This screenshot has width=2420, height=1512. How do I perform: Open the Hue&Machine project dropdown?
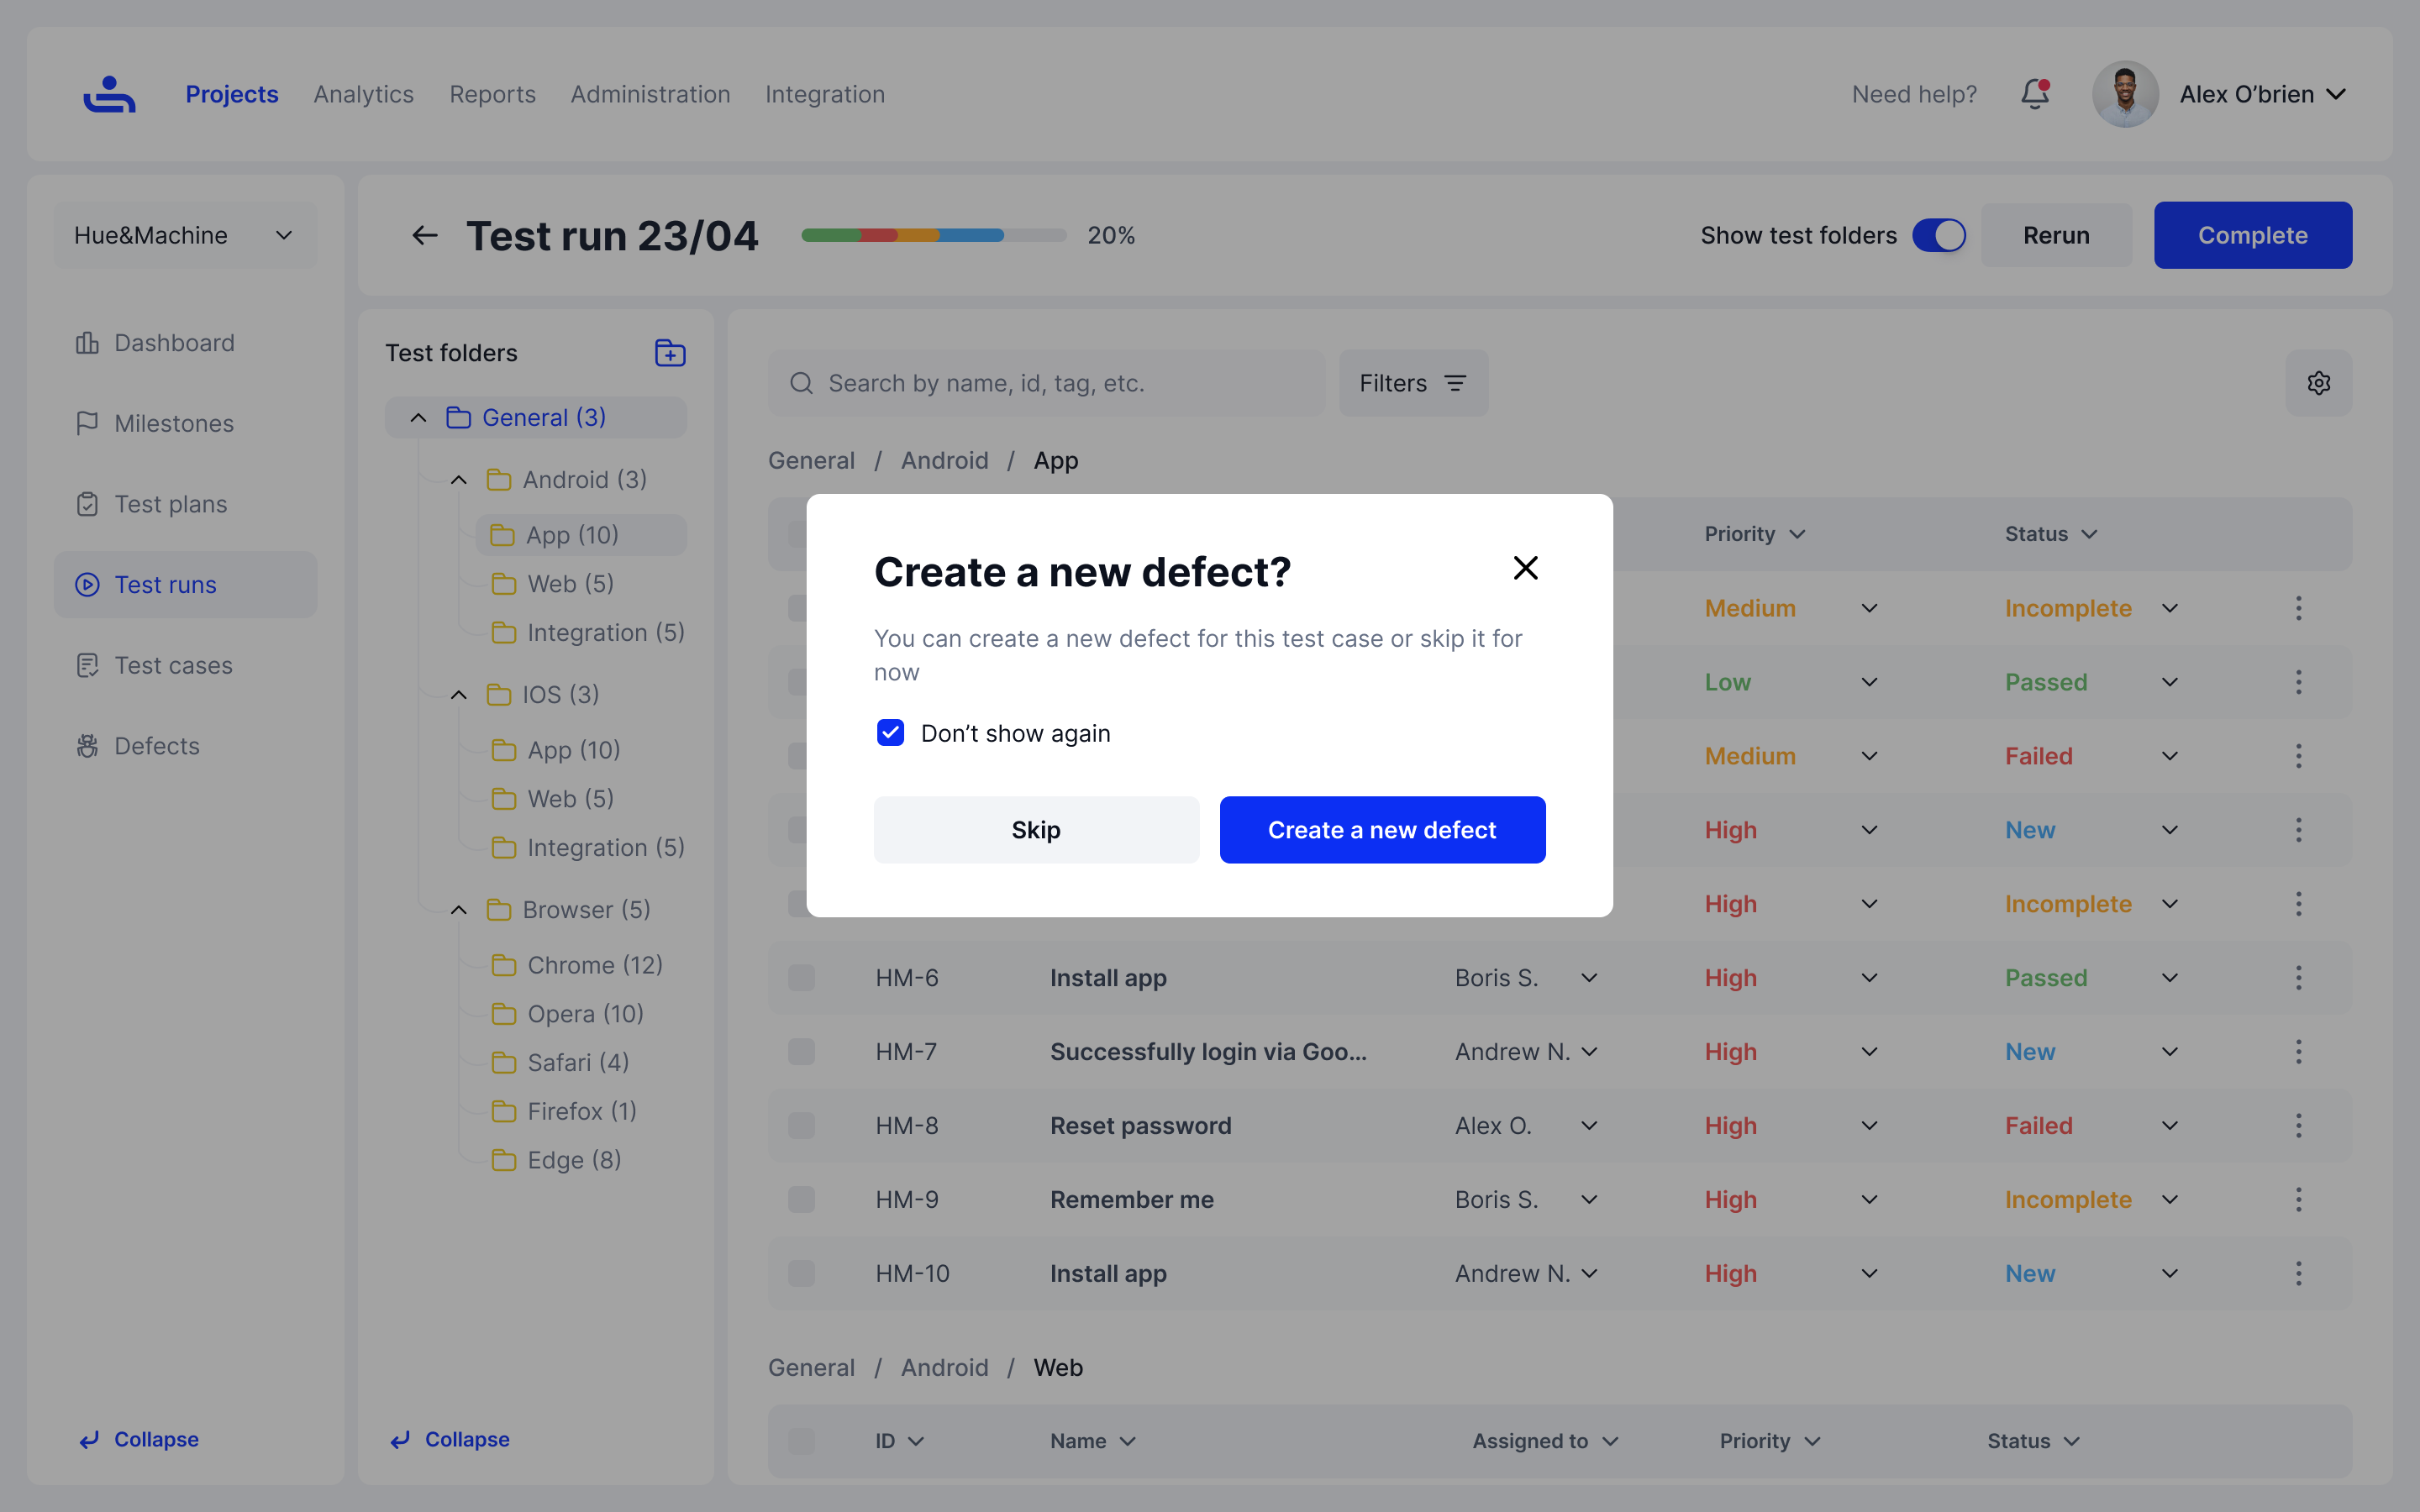click(185, 236)
